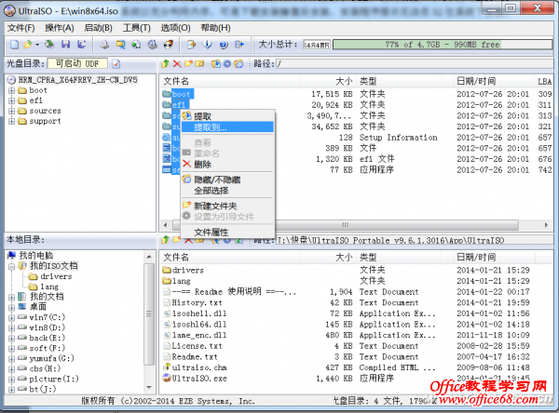The height and width of the screenshot is (413, 559).
Task: Click the Extract icon in disc pane toolbar
Action: [x=215, y=64]
